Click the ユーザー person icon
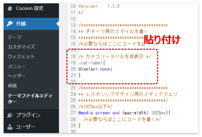The image size is (202, 137). click(10, 127)
